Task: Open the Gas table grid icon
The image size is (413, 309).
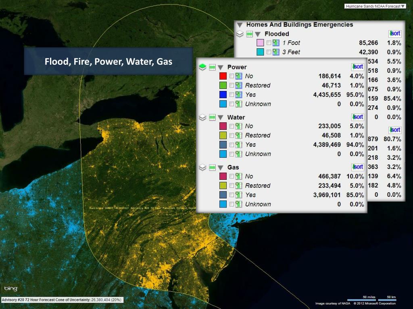Action: point(212,167)
